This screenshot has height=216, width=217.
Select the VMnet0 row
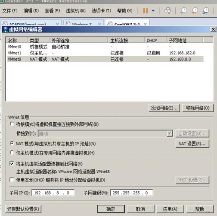tap(105, 47)
